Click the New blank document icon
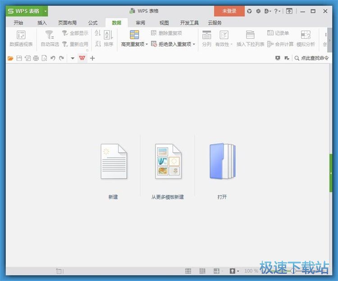338x281 pixels. pyautogui.click(x=113, y=162)
